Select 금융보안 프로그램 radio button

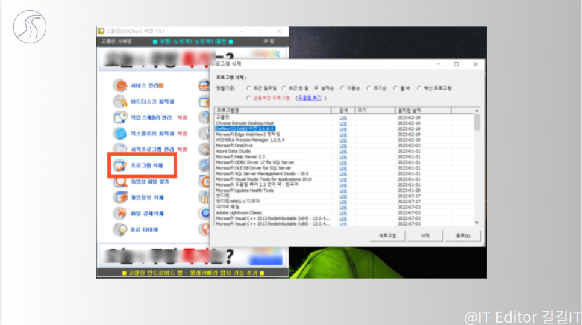(x=249, y=98)
